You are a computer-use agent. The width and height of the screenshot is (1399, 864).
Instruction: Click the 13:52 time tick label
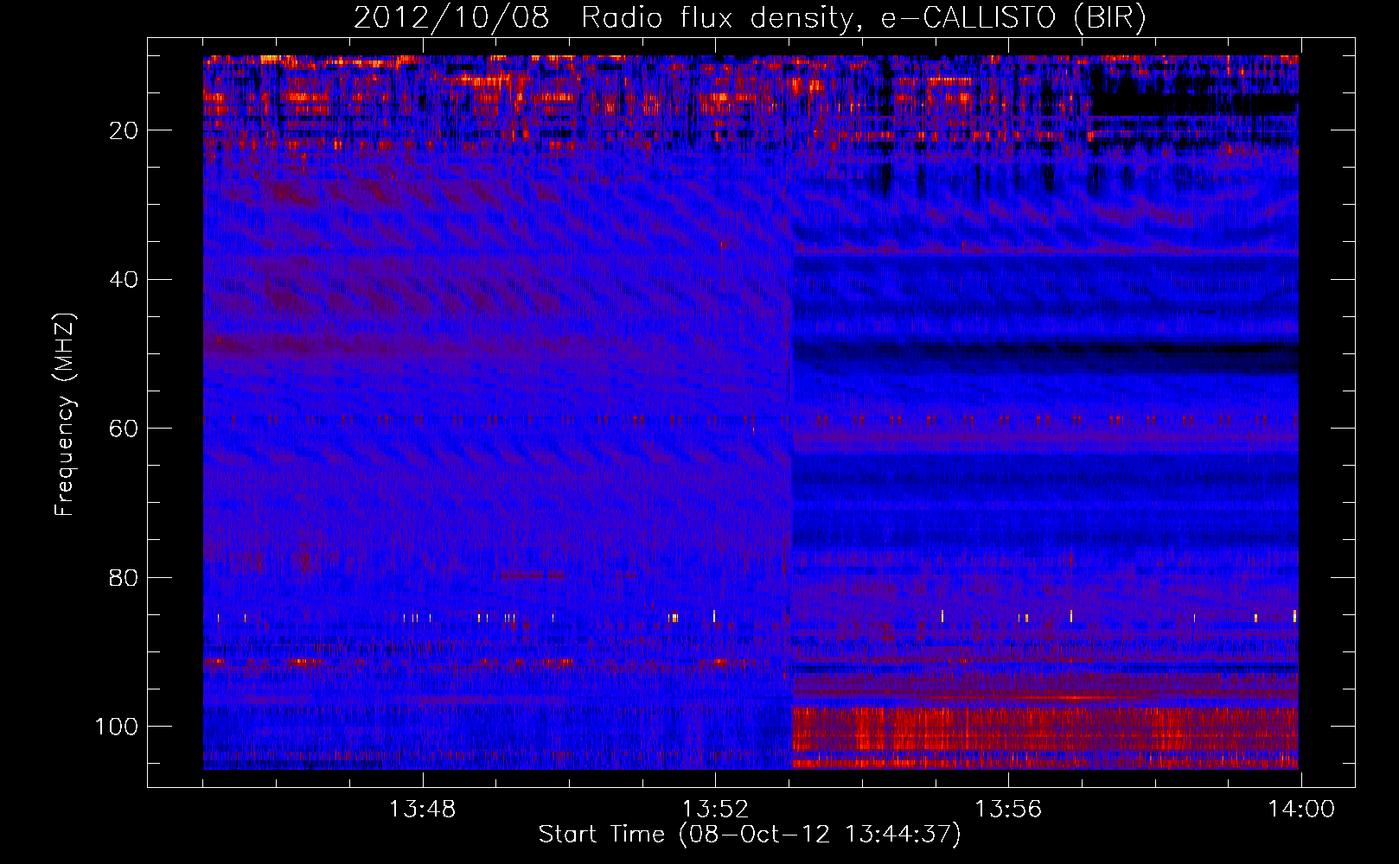point(715,810)
